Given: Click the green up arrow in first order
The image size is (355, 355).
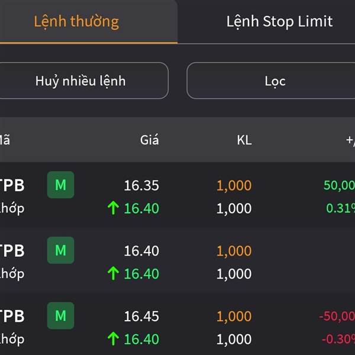Looking at the screenshot, I should click(x=113, y=208).
